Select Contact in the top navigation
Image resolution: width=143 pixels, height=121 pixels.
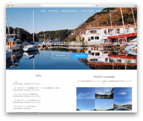tap(123, 11)
